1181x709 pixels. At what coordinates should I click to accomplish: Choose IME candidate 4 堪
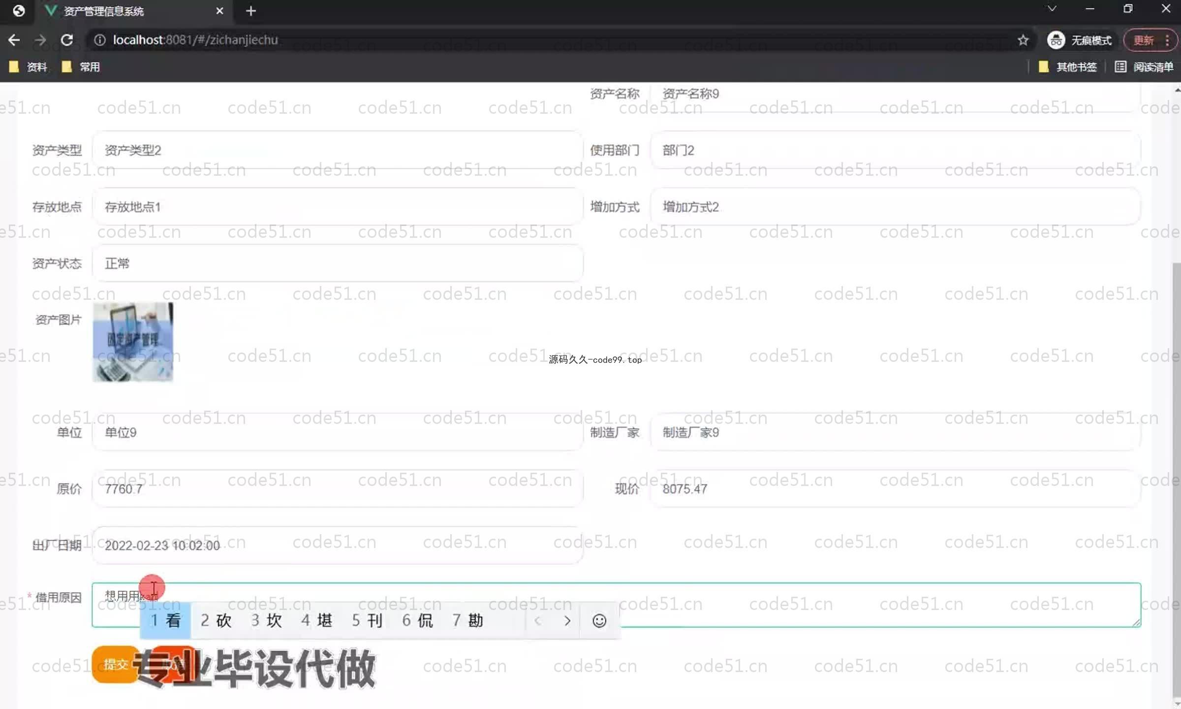click(x=317, y=620)
